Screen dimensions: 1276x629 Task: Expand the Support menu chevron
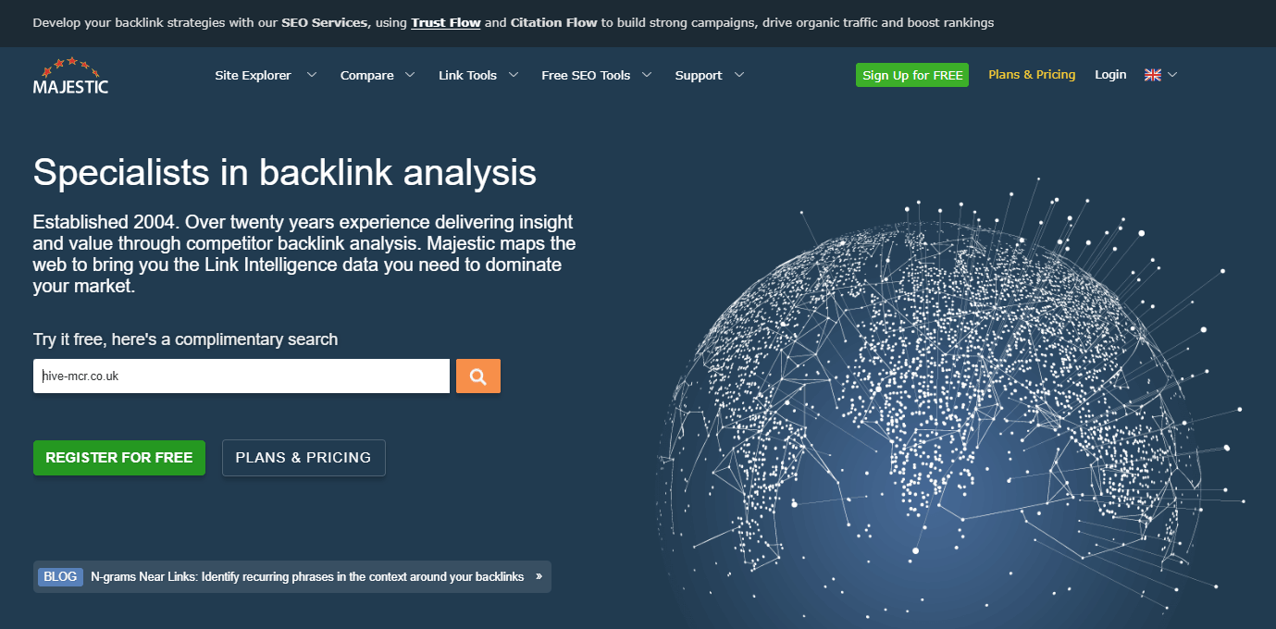coord(738,75)
